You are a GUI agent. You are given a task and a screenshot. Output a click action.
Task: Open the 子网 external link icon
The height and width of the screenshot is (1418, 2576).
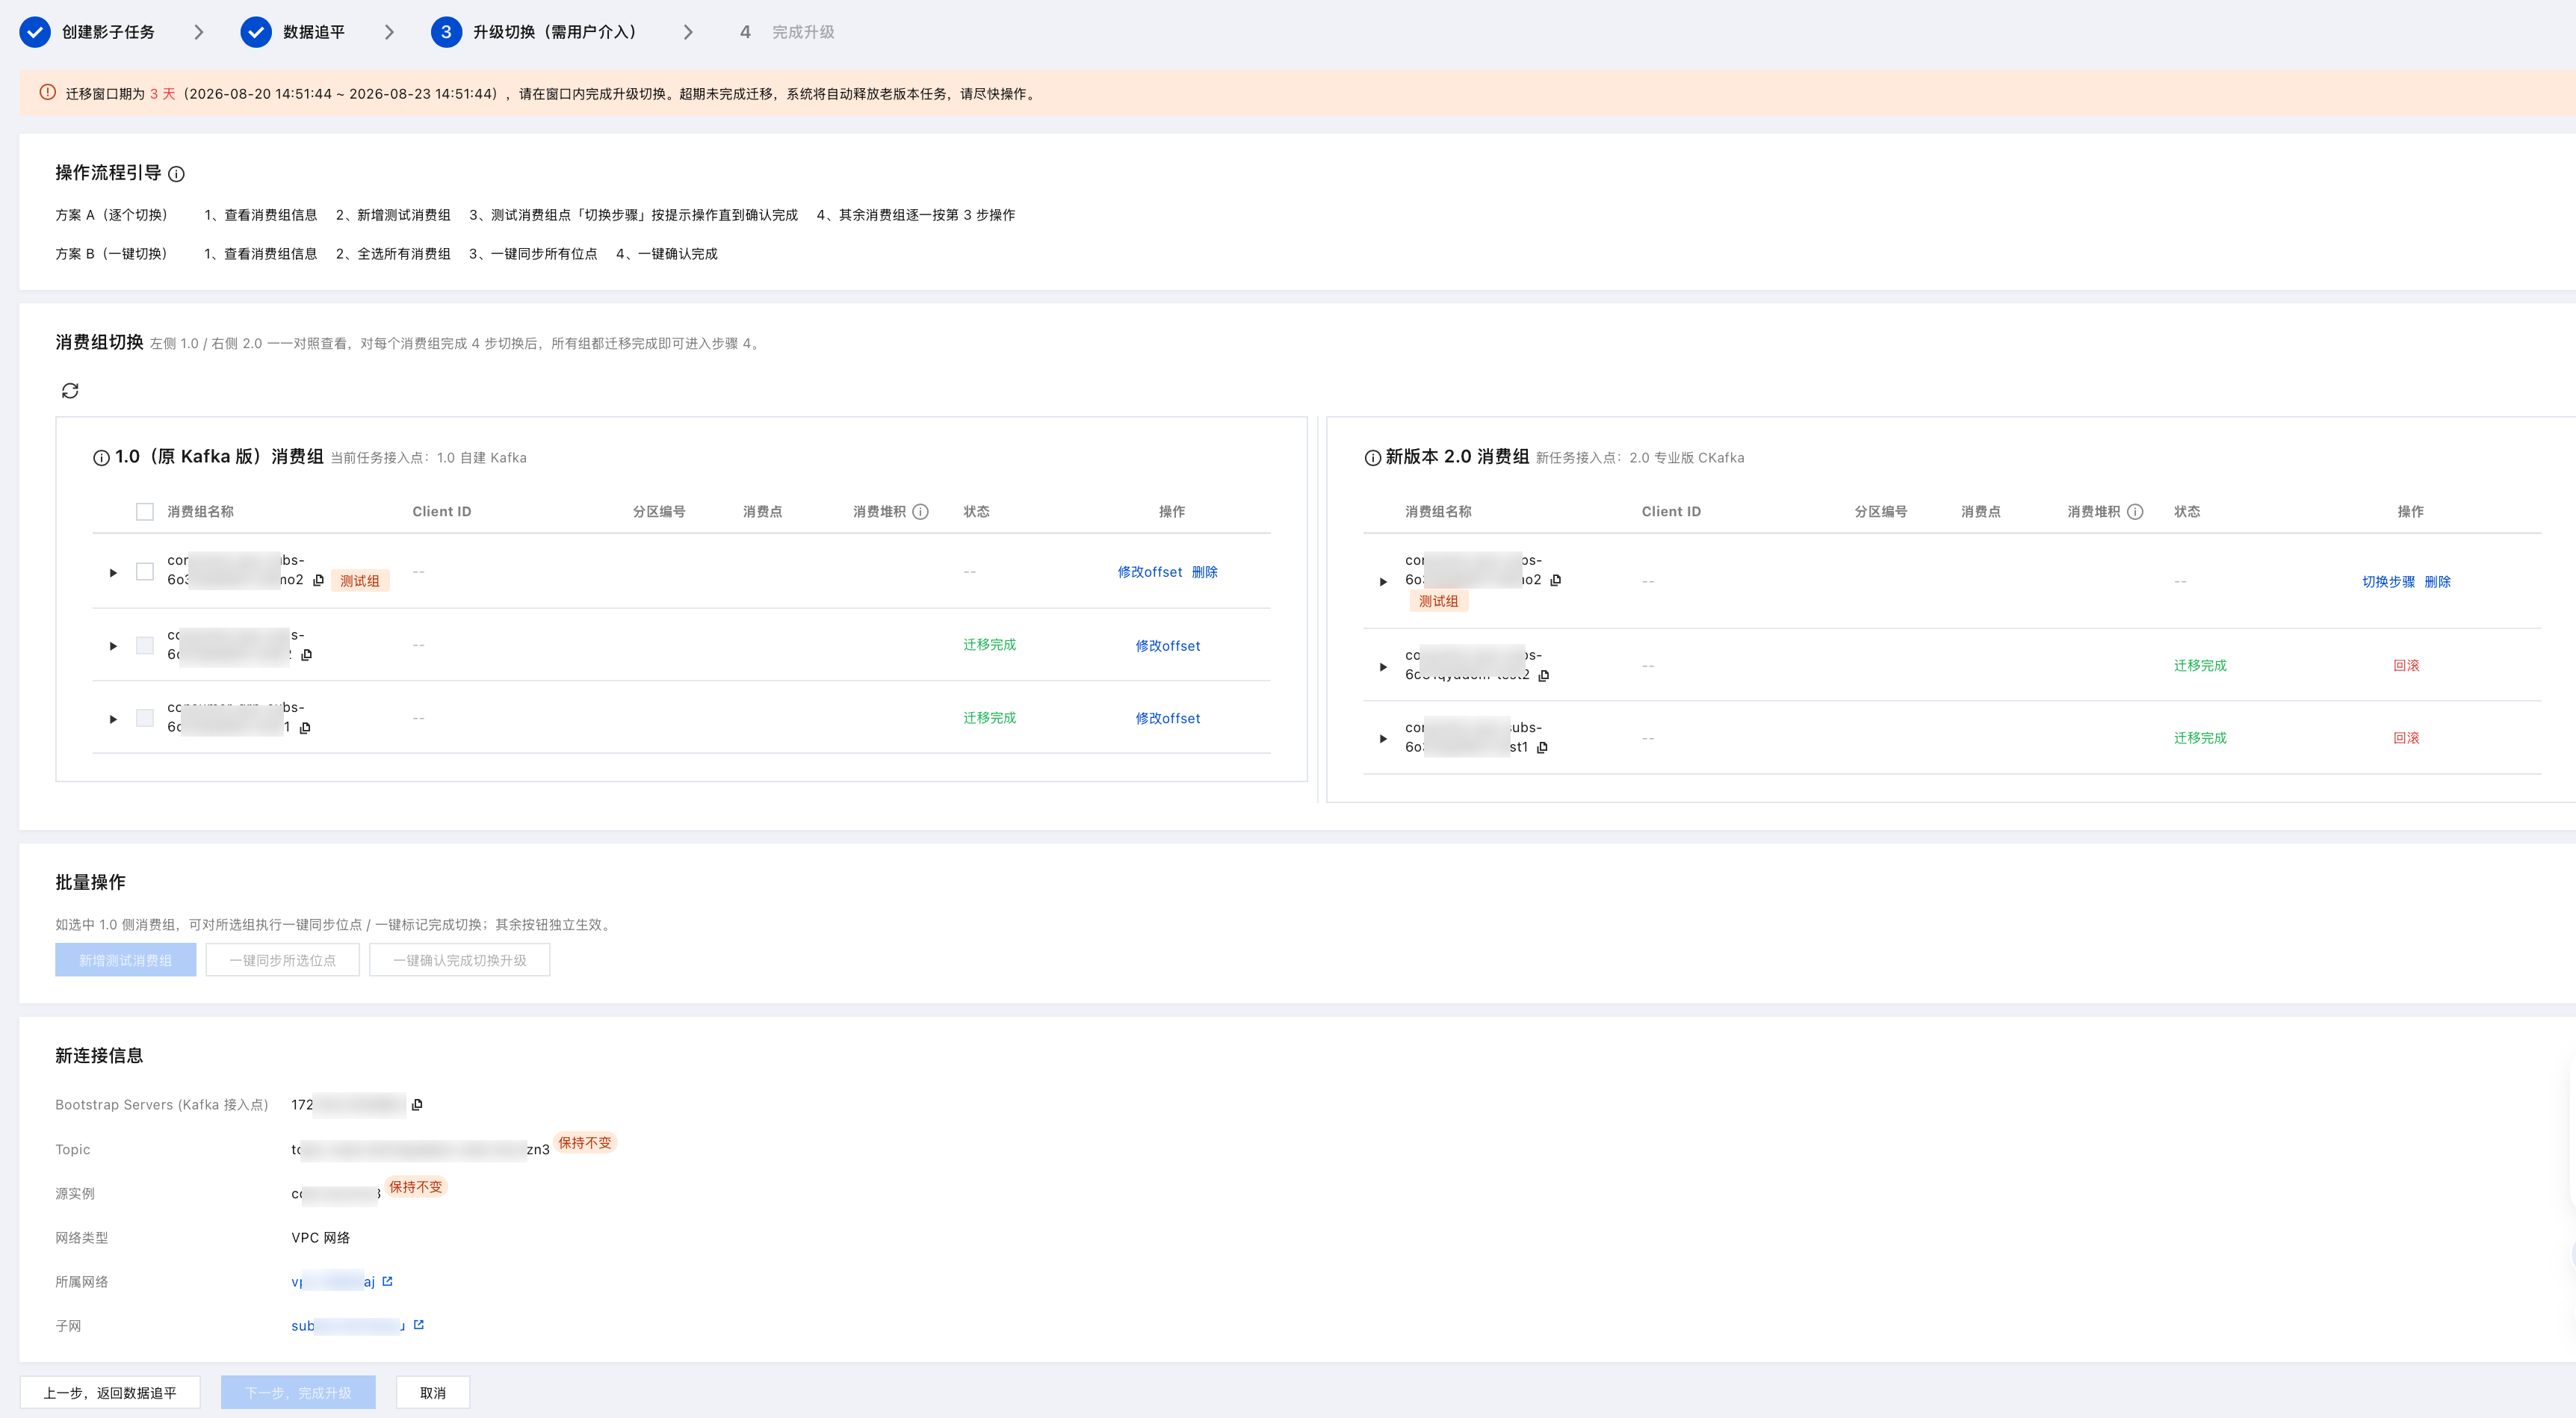419,1325
